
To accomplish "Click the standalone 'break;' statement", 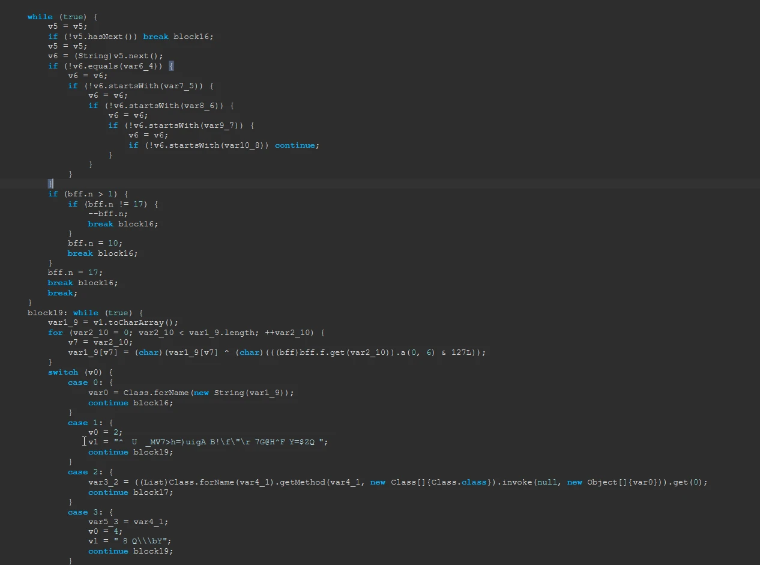I will coord(63,293).
